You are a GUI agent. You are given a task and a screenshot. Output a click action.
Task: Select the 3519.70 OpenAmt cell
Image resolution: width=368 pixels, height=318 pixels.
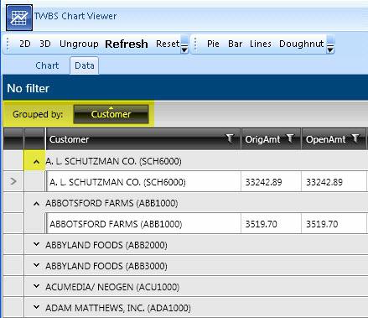click(334, 224)
